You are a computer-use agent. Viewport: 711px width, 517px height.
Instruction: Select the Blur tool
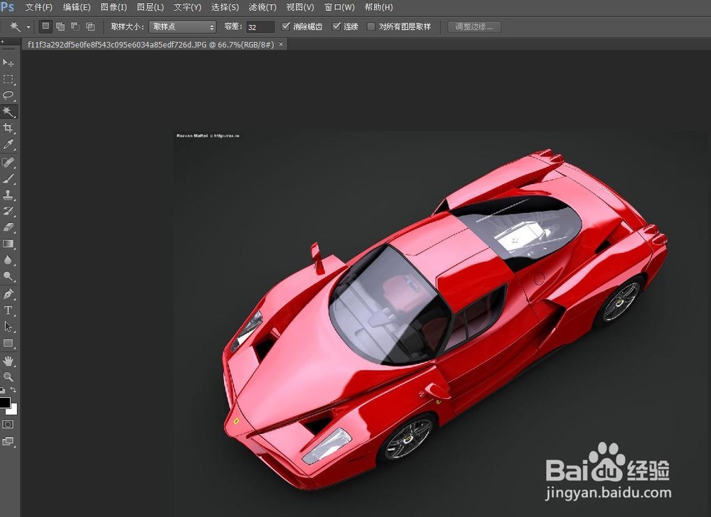point(8,260)
